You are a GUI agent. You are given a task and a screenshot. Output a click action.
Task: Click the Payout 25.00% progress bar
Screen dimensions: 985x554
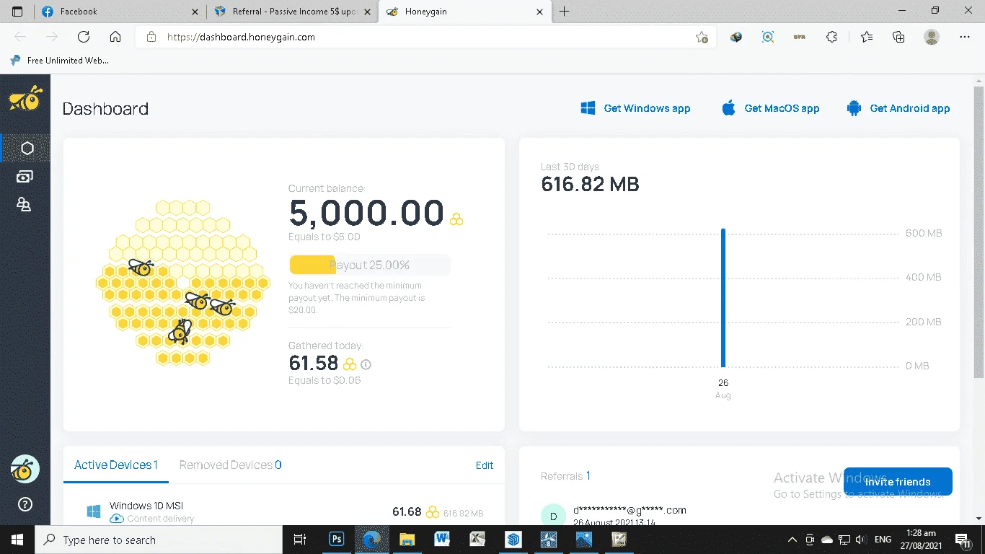click(369, 265)
